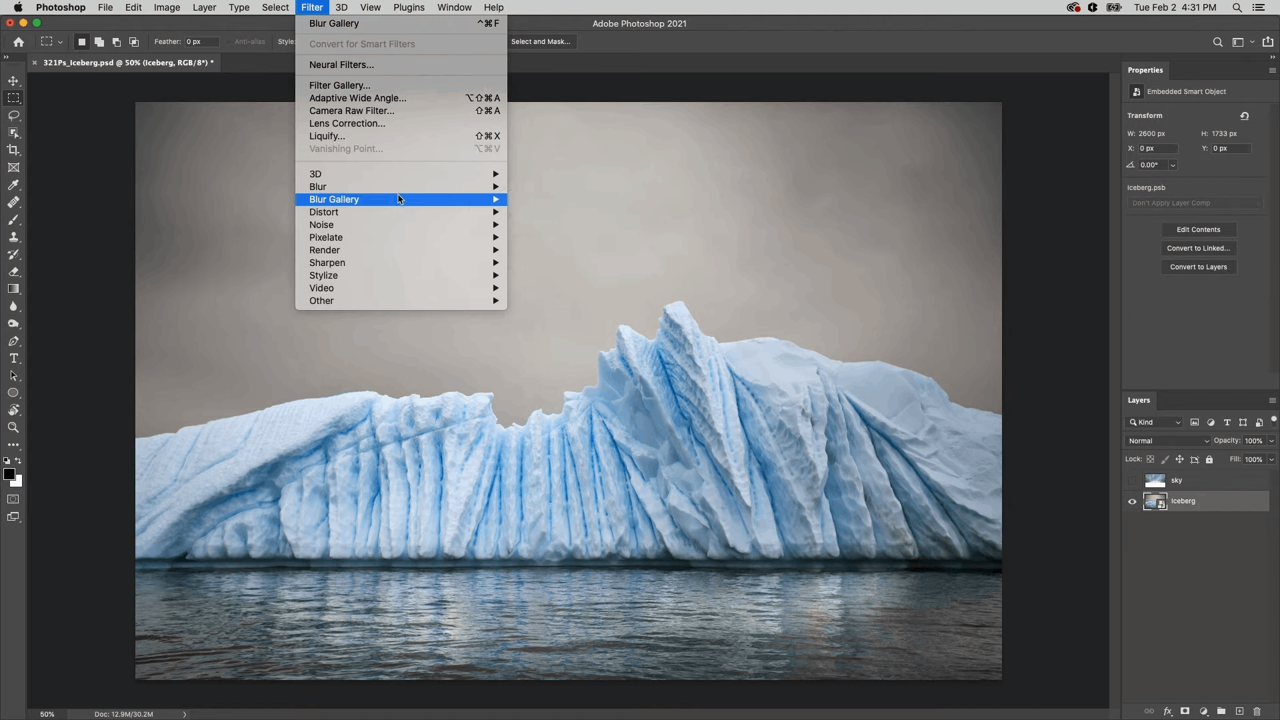
Task: Select the Move tool
Action: (13, 81)
